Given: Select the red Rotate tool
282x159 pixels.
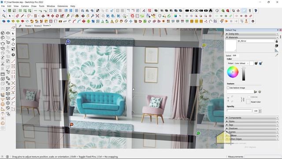Looking at the screenshot, I should pyautogui.click(x=57, y=16).
